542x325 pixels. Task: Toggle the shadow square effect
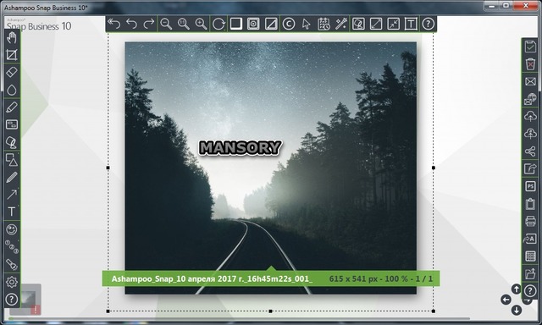click(x=236, y=24)
